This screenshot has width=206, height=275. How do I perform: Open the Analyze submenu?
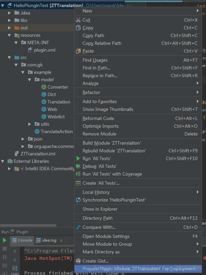coord(138,83)
